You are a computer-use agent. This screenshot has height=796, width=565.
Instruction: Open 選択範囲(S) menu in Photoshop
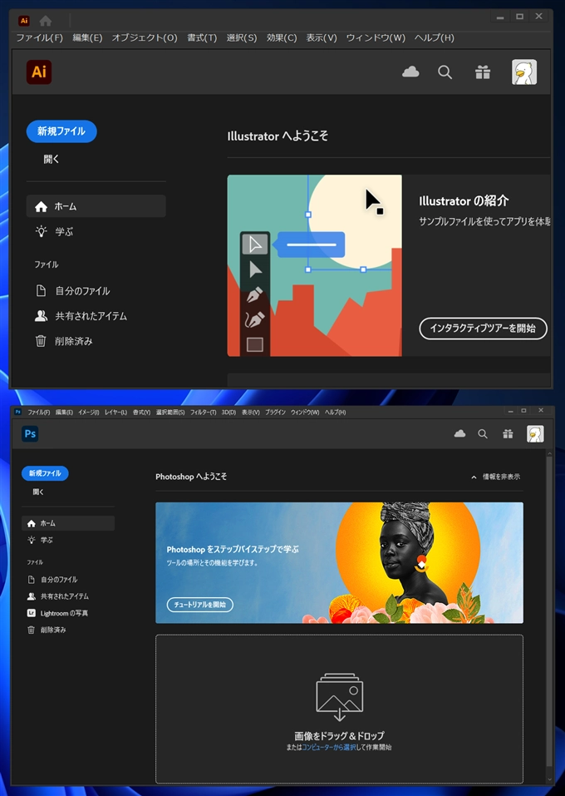coord(170,413)
